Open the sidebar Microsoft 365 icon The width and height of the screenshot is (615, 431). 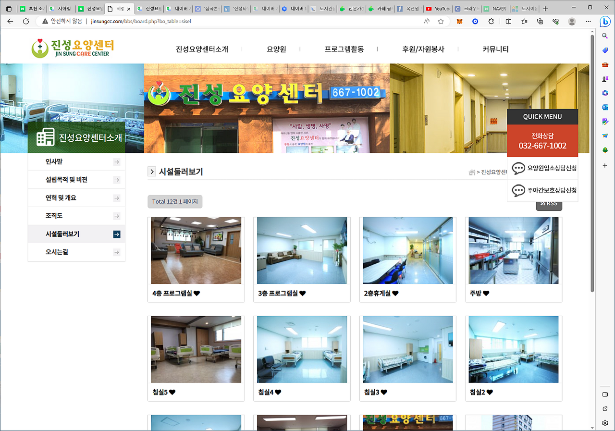tap(605, 93)
